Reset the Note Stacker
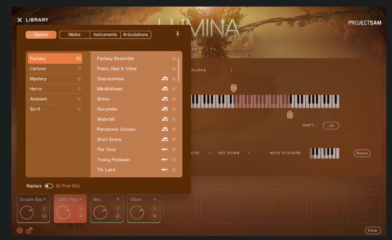This screenshot has height=240, width=392. [x=362, y=153]
